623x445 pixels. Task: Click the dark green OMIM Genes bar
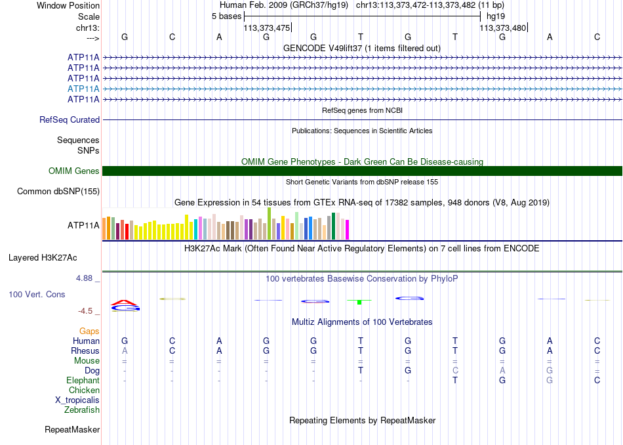[362, 171]
